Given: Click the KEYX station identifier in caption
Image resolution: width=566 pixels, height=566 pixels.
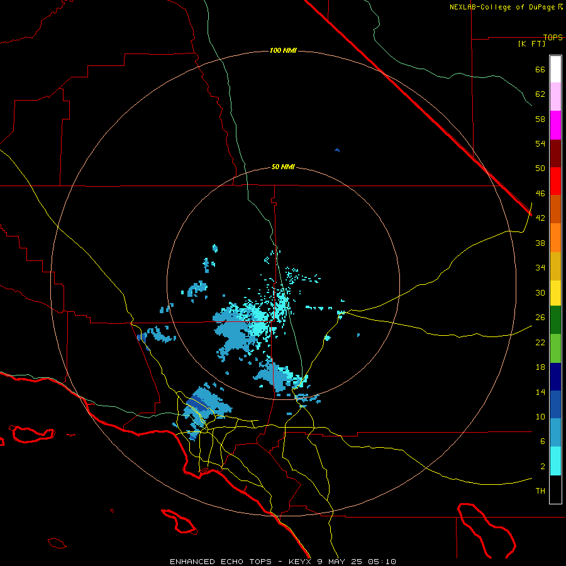Looking at the screenshot, I should (299, 562).
